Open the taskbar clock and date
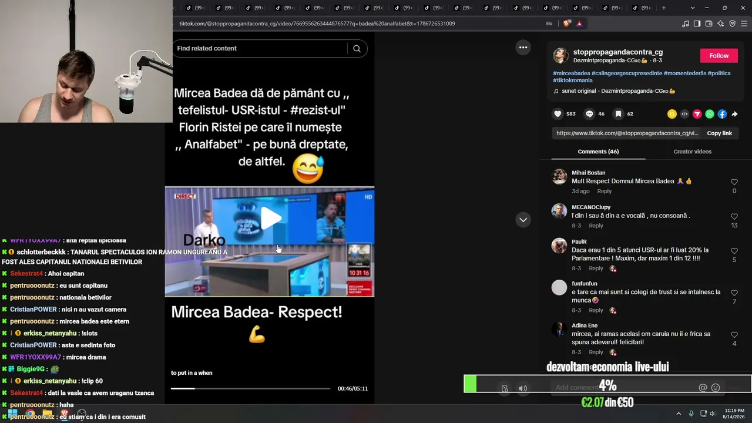Image resolution: width=752 pixels, height=423 pixels. [734, 413]
